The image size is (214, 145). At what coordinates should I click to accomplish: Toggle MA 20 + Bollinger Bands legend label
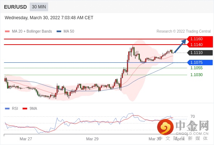(x=32, y=32)
